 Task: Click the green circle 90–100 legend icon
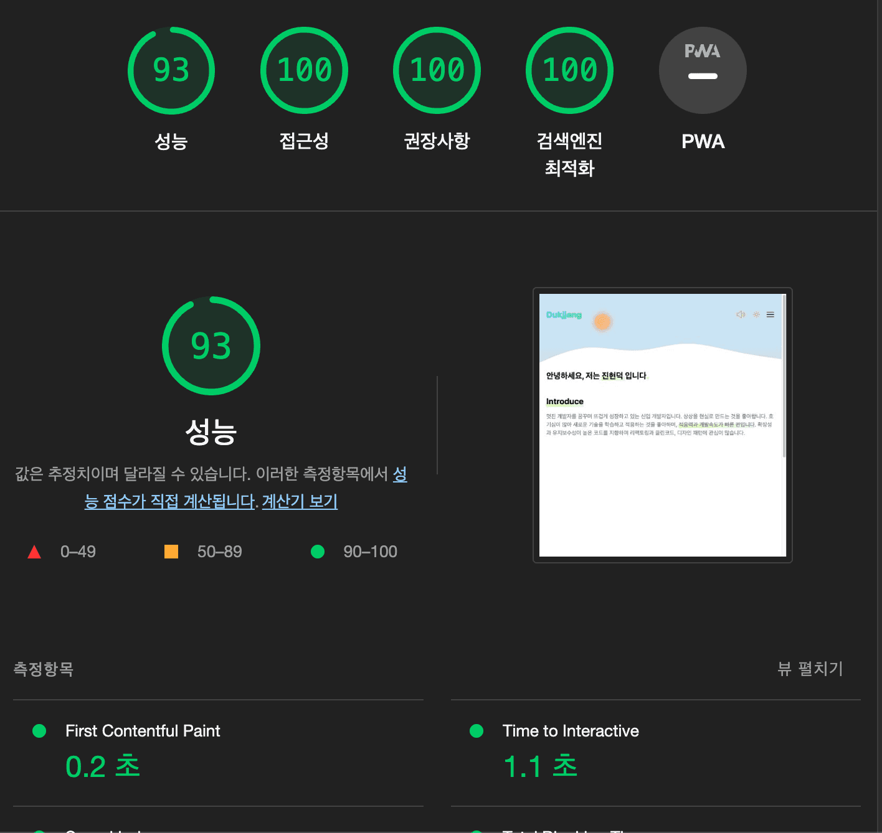click(x=318, y=552)
